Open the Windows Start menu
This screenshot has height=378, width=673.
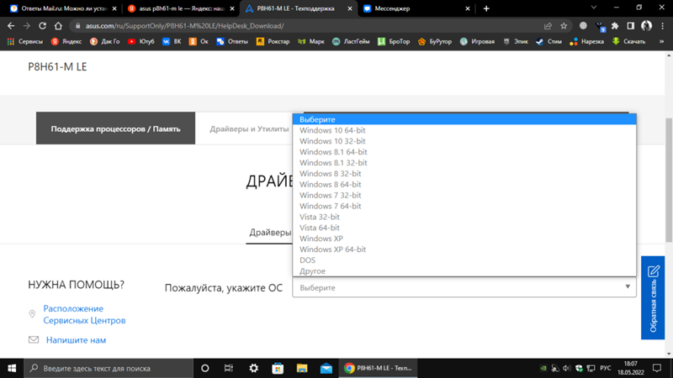click(12, 368)
